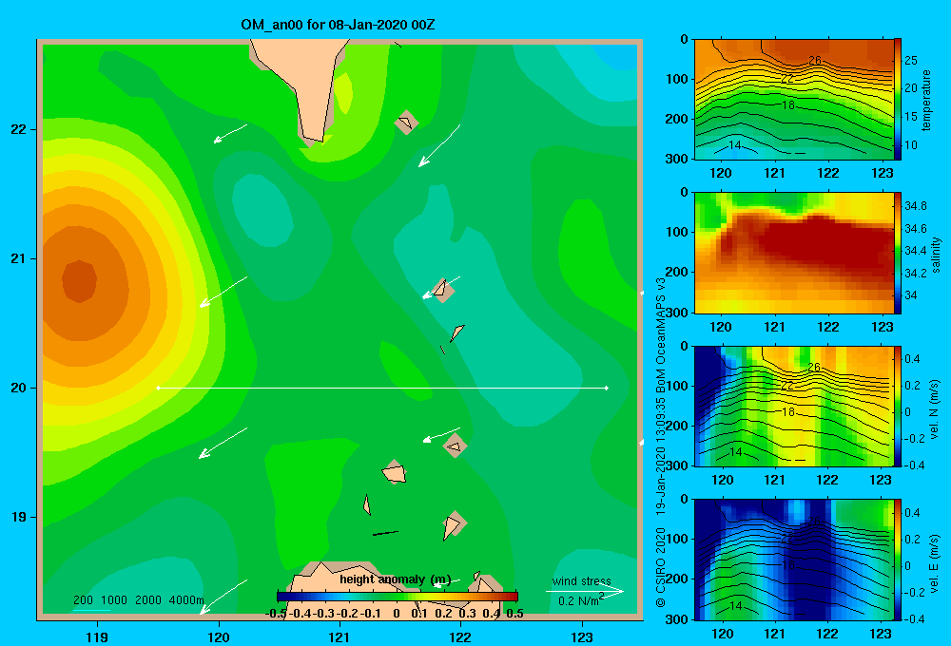Click longitude label 121 on the main map axis
Viewport: 951px width, 646px height.
(340, 636)
